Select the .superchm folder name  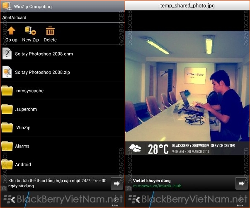(26, 109)
